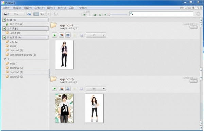The width and height of the screenshot is (204, 131).
Task: Filter to show geotagged photos
Action: (105, 15)
